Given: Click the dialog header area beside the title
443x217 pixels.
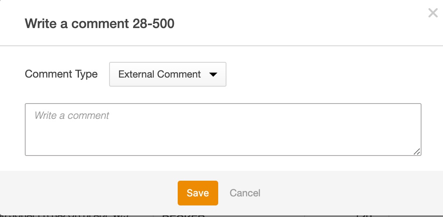Looking at the screenshot, I should pos(289,24).
